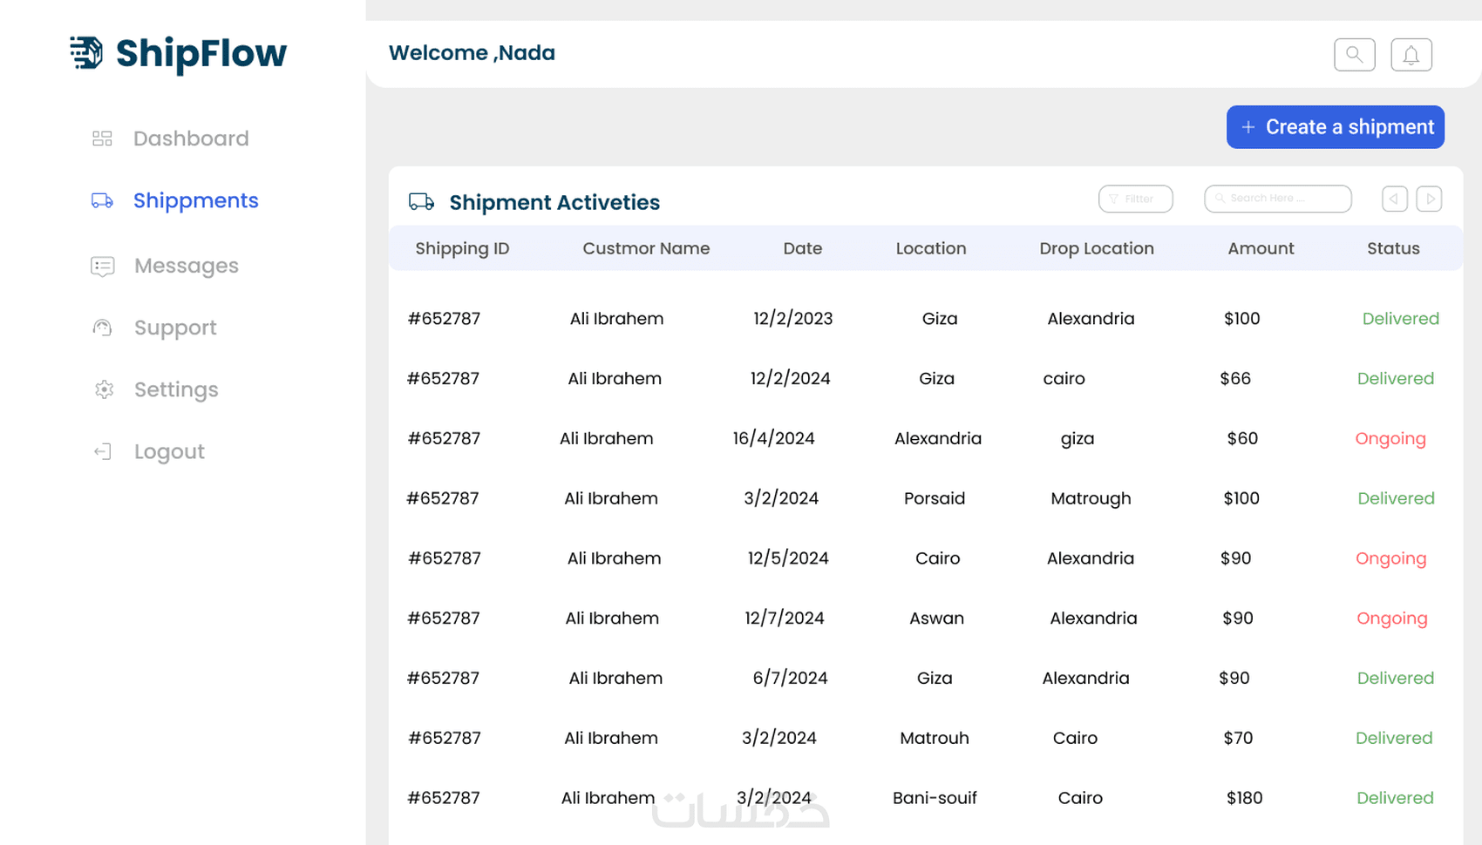Click Ongoing status of Aswan shipment
This screenshot has height=845, width=1482.
pyautogui.click(x=1391, y=619)
